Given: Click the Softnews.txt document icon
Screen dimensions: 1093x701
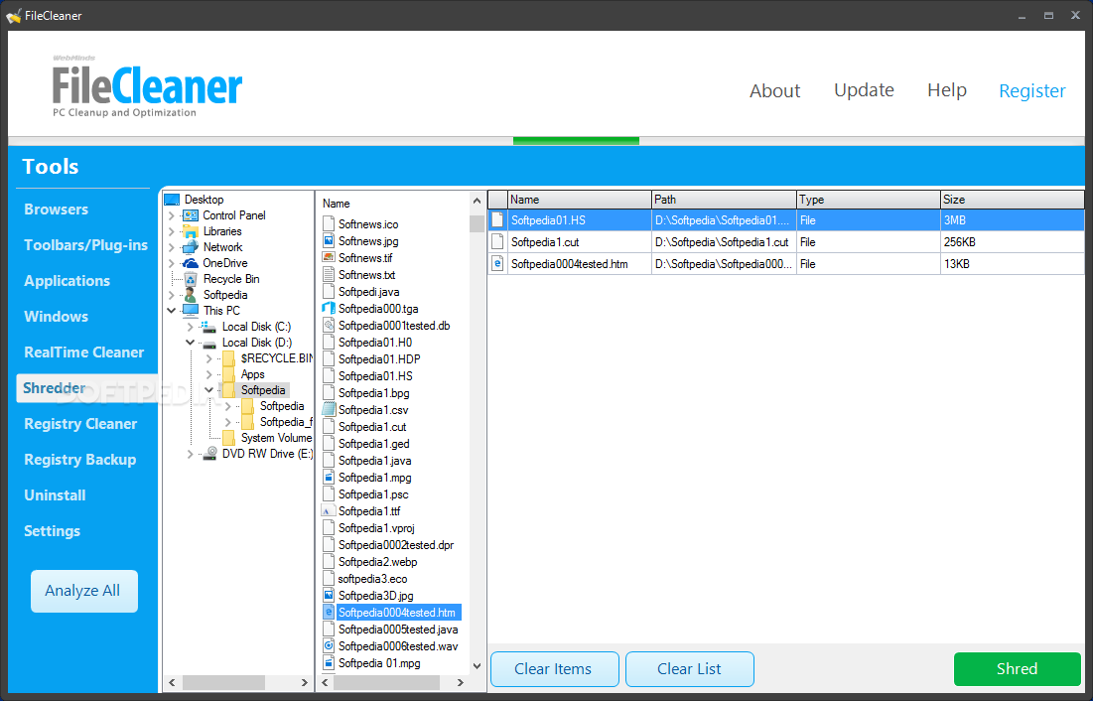Looking at the screenshot, I should (329, 274).
